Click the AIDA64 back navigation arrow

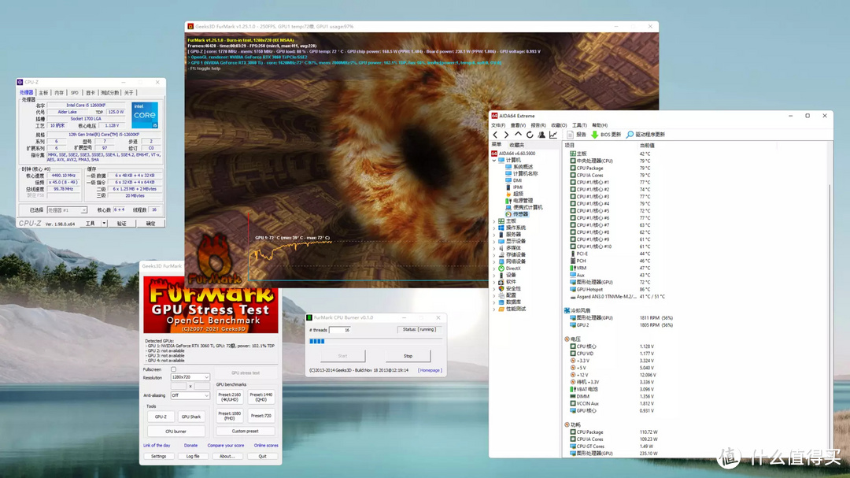point(495,135)
